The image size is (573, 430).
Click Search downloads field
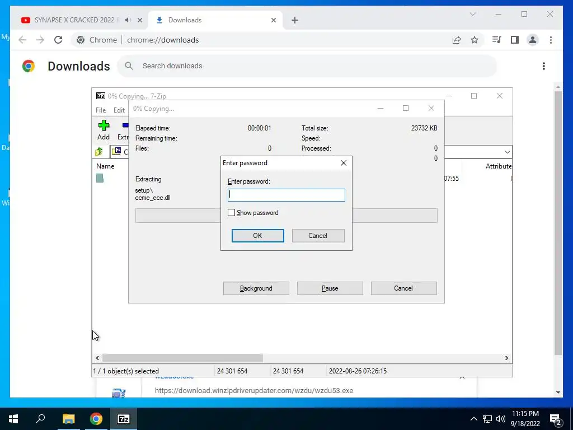click(x=307, y=66)
